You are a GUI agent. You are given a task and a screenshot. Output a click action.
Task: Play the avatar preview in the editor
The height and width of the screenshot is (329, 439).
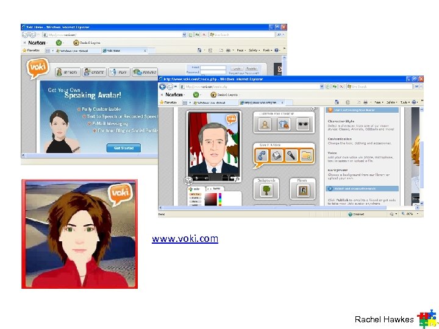click(x=197, y=178)
